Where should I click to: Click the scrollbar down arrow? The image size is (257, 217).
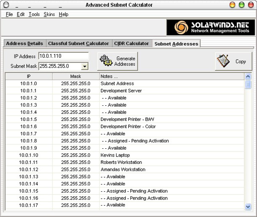(248, 206)
